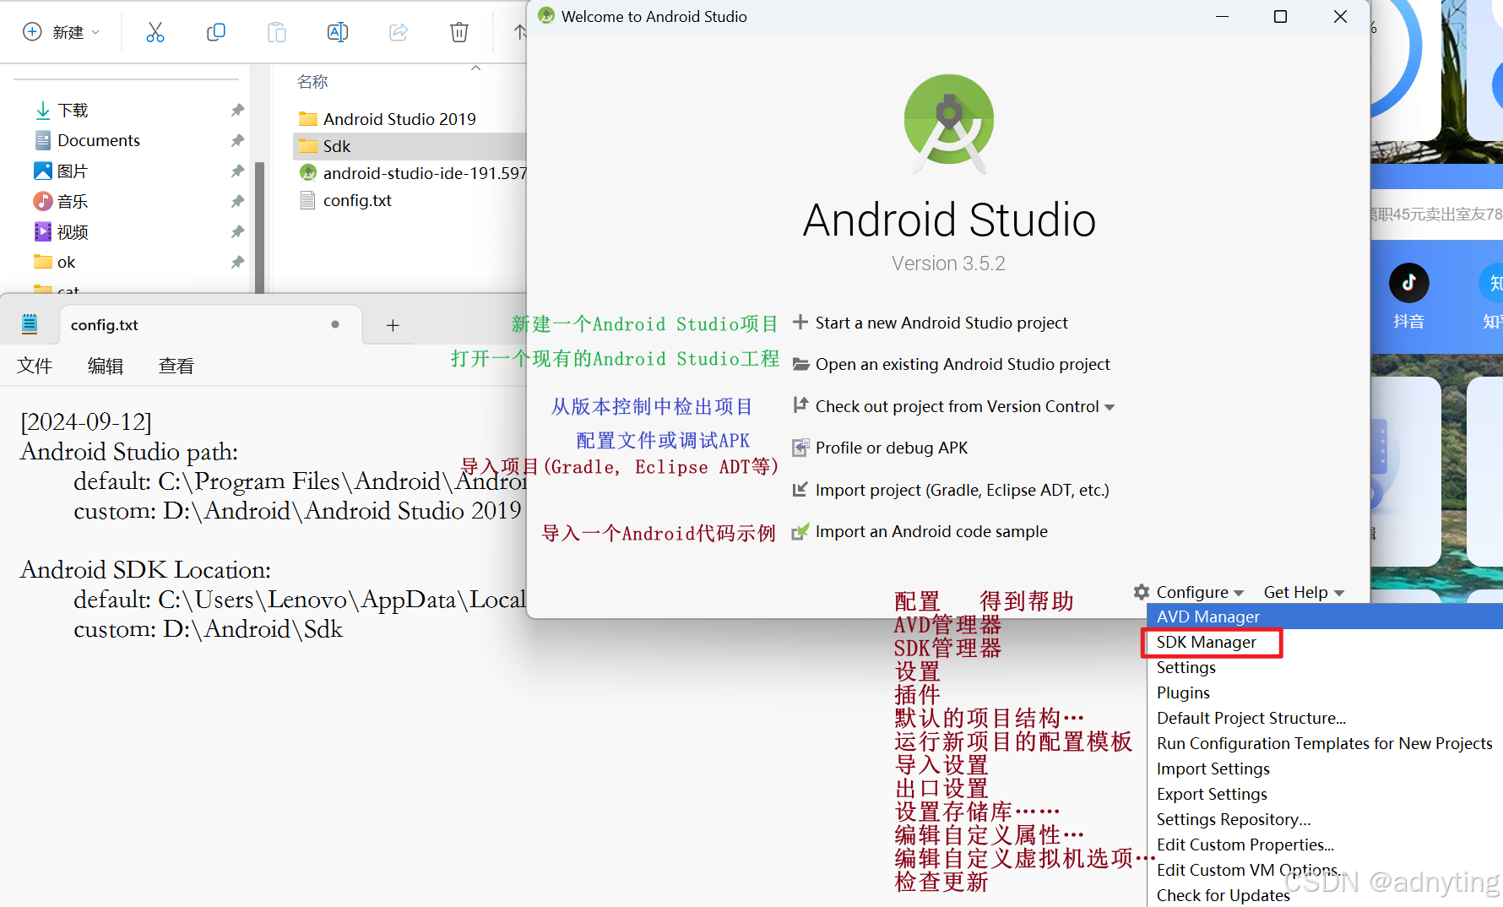Select Settings Repository menu item
1503x907 pixels.
pyautogui.click(x=1325, y=819)
